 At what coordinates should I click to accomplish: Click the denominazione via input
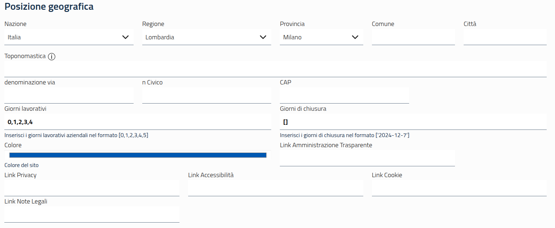point(69,96)
